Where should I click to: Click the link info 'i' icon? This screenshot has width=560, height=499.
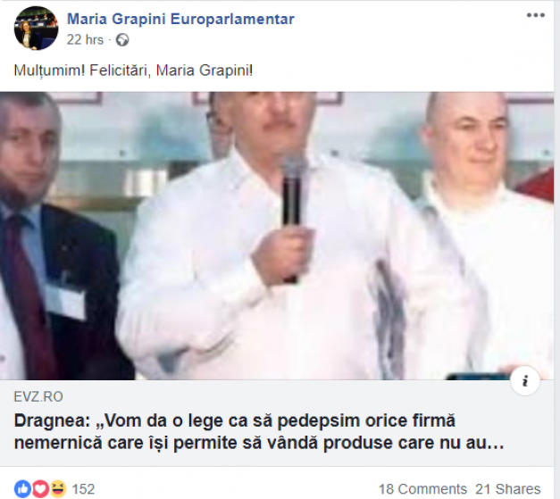coord(524,381)
